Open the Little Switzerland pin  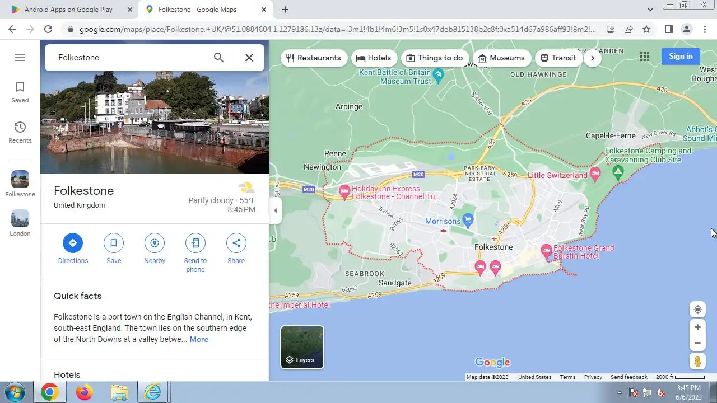595,174
